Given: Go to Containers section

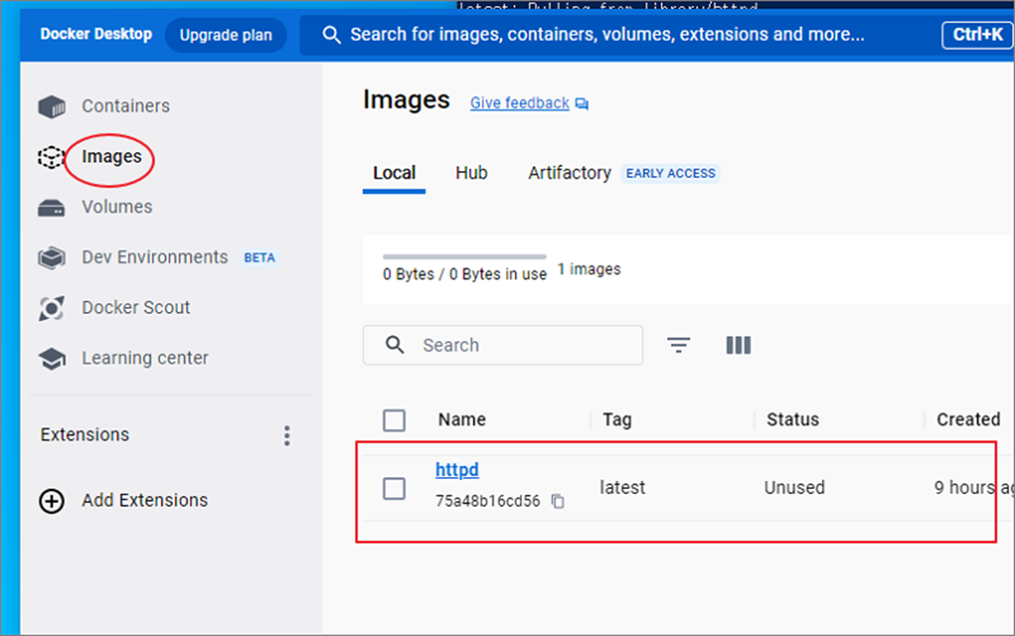Looking at the screenshot, I should pos(125,107).
